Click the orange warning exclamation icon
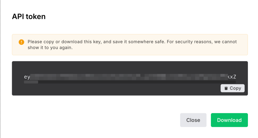Viewport: 258px width, 138px height. click(21, 42)
